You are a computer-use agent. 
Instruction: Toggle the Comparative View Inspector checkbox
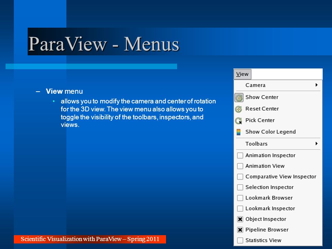click(x=240, y=177)
